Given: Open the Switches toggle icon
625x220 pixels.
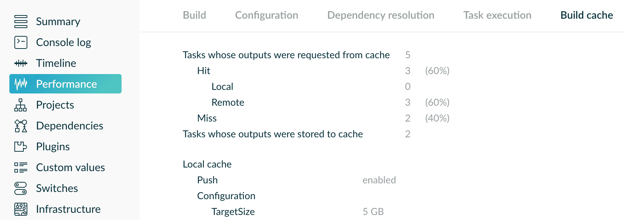Looking at the screenshot, I should click(x=21, y=188).
